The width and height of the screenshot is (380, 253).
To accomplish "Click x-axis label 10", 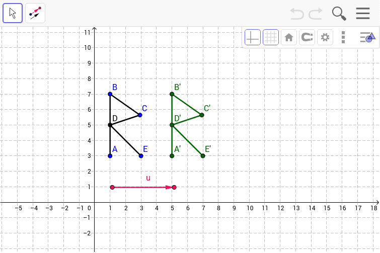I will tap(250, 208).
